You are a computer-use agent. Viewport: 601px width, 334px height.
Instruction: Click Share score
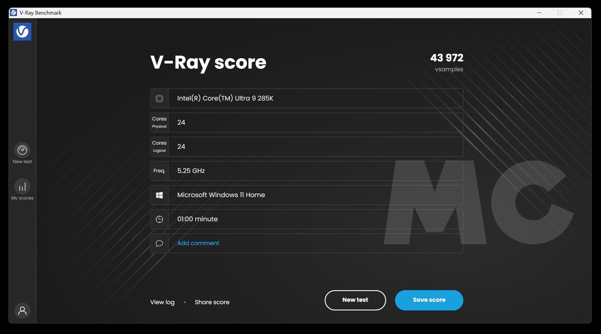(212, 302)
